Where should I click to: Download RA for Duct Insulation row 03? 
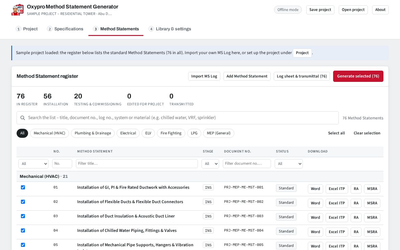pyautogui.click(x=356, y=217)
